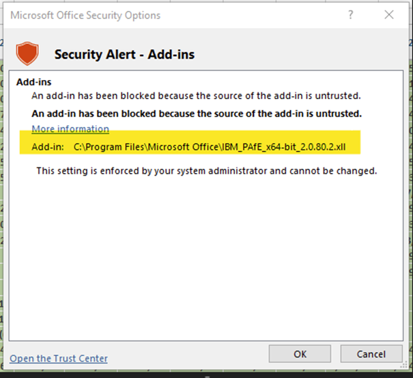413x378 pixels.
Task: Dismiss the dialog using Cancel
Action: pos(371,353)
